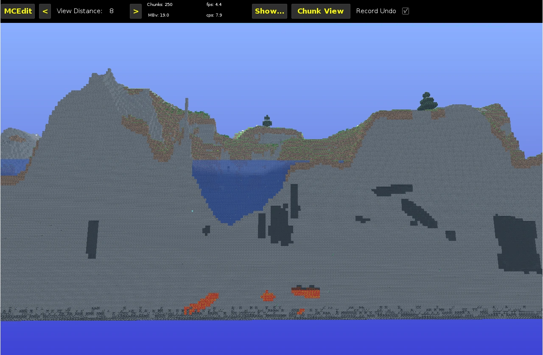Click the Record Undo label
This screenshot has width=543, height=355.
tap(376, 11)
